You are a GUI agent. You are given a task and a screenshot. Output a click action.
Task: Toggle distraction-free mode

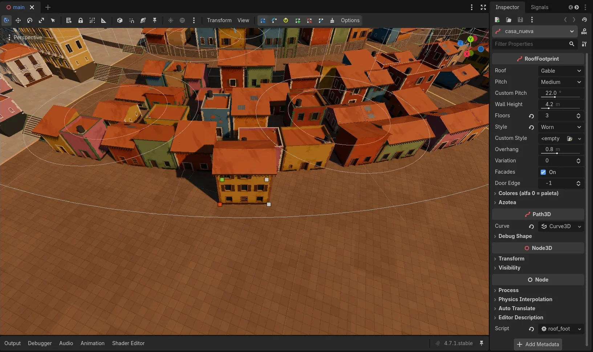tap(483, 7)
